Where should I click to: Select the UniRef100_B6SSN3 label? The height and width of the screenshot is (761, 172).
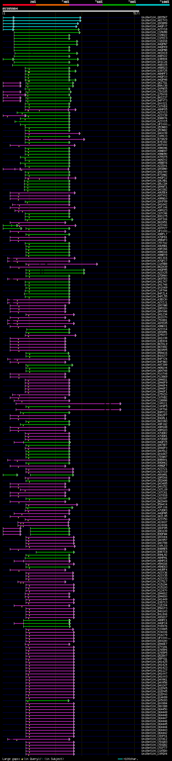[x=154, y=421]
